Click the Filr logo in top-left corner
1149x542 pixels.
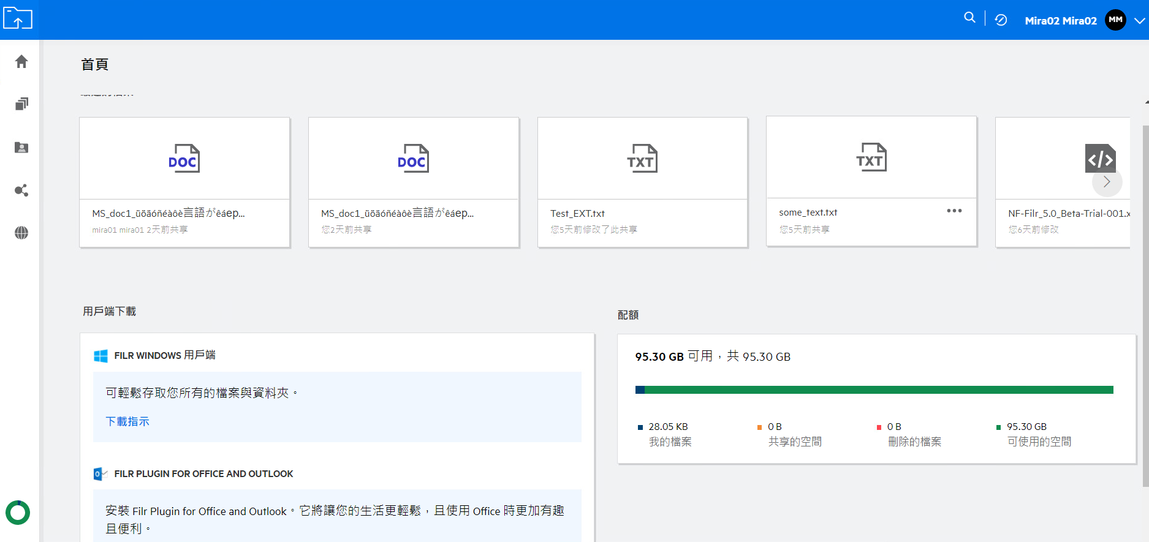(x=18, y=19)
